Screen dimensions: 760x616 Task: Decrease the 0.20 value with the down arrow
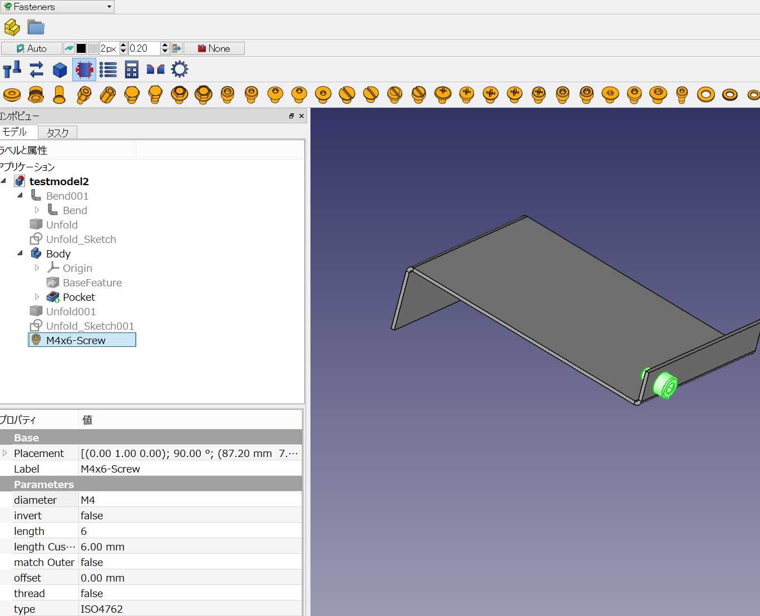tap(165, 52)
